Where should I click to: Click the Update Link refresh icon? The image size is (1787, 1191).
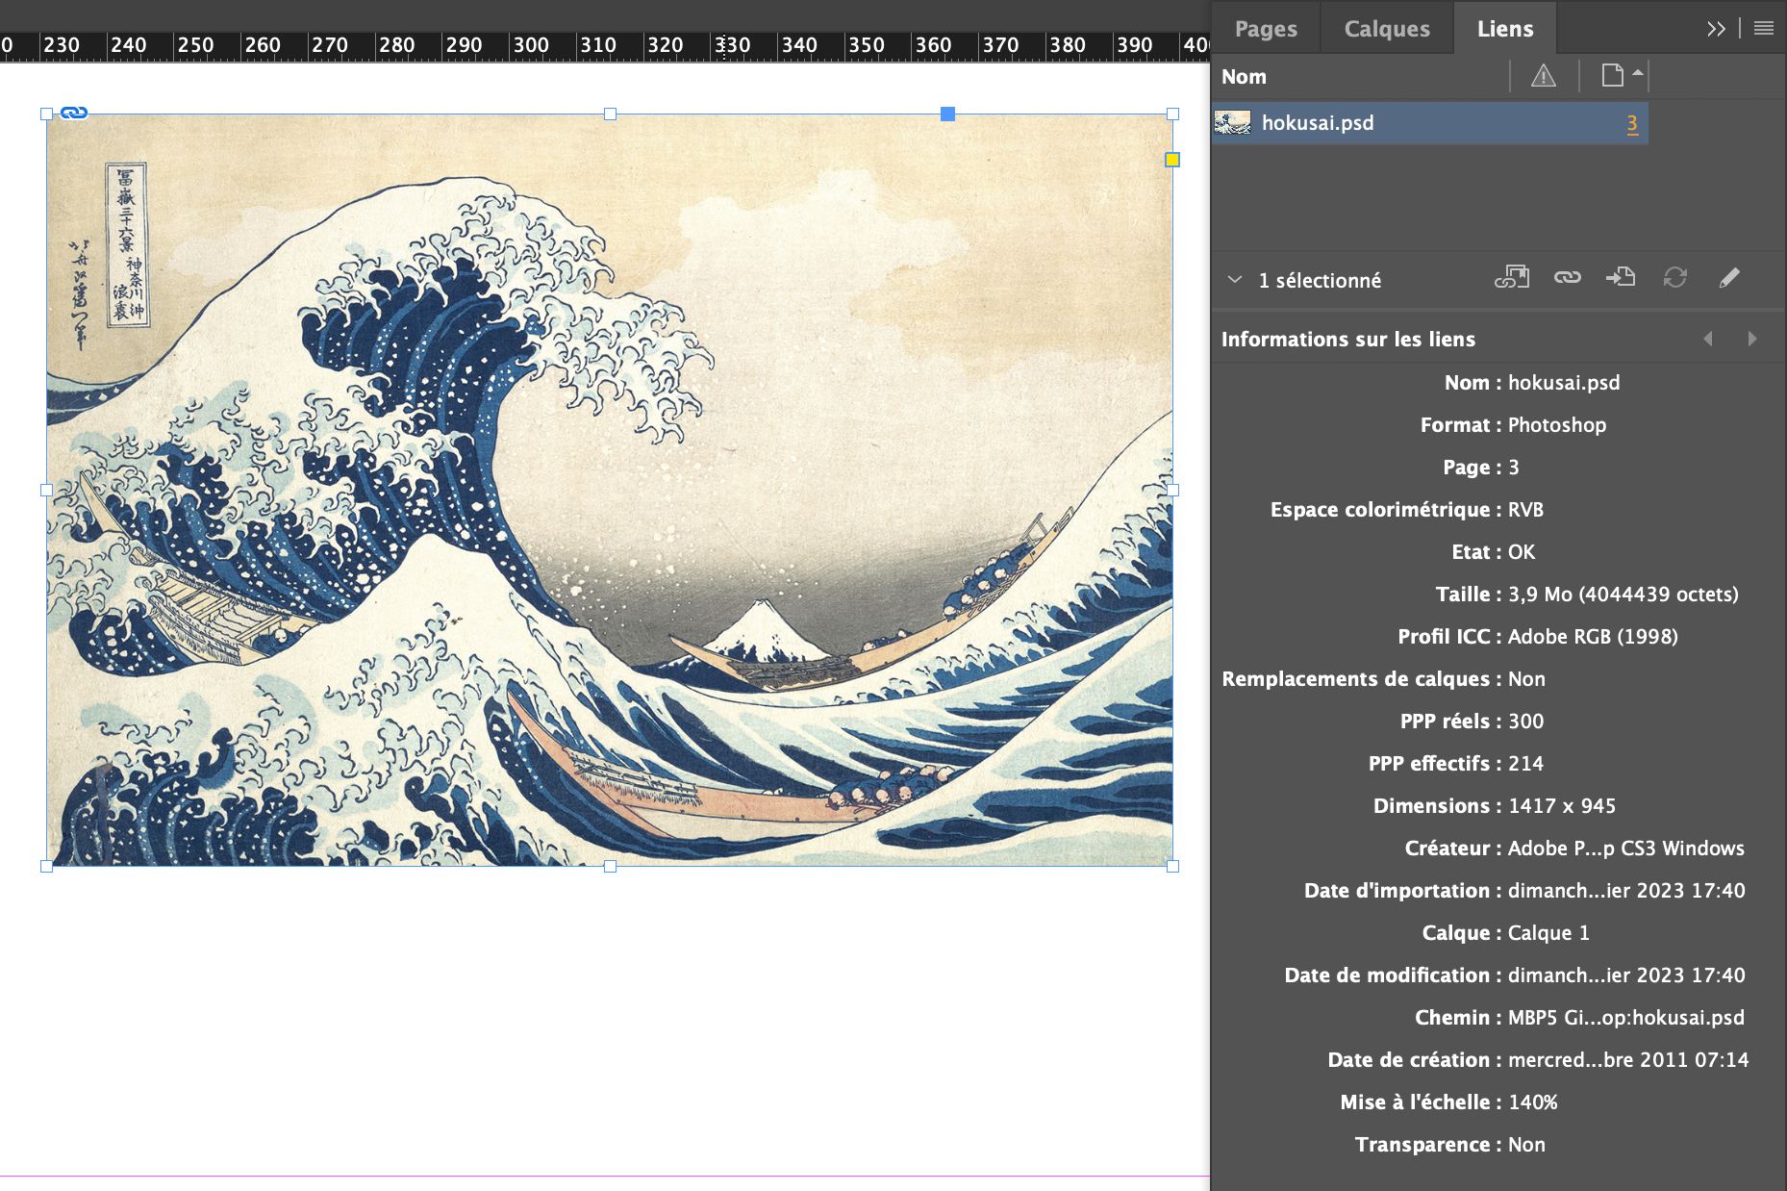tap(1674, 278)
